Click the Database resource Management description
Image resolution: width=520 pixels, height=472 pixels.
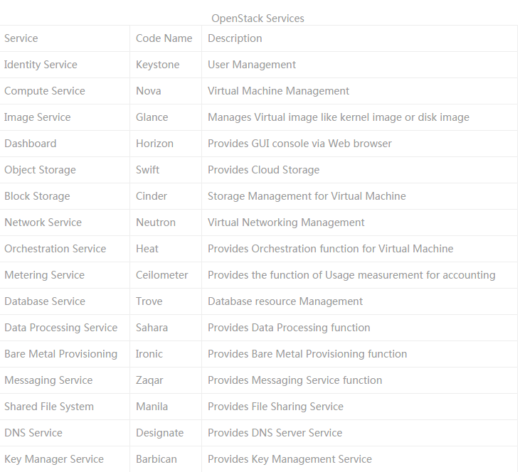(x=285, y=301)
